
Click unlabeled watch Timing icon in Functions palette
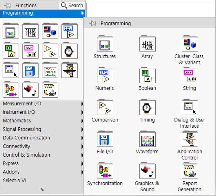tap(69, 50)
